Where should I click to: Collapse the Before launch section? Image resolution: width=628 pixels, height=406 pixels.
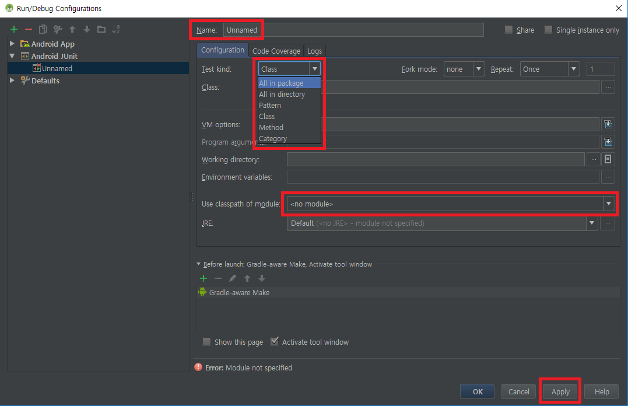tap(198, 264)
